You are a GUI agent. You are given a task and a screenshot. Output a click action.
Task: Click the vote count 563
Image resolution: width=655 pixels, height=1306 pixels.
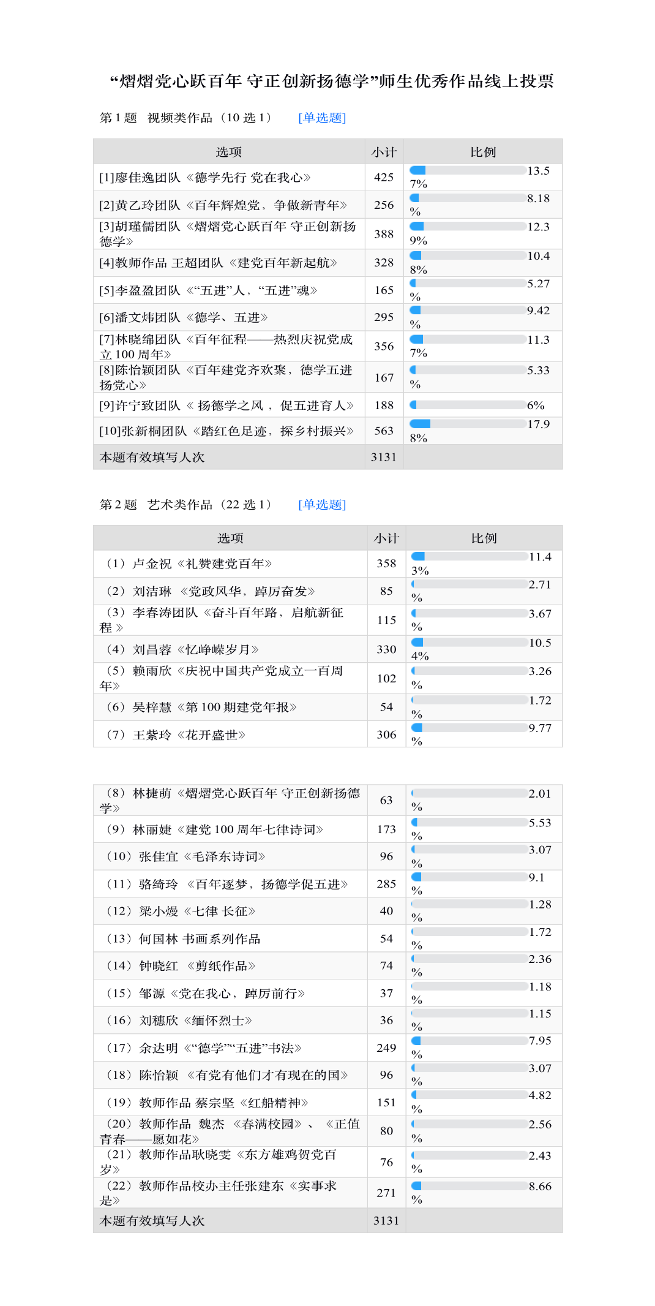(x=384, y=431)
